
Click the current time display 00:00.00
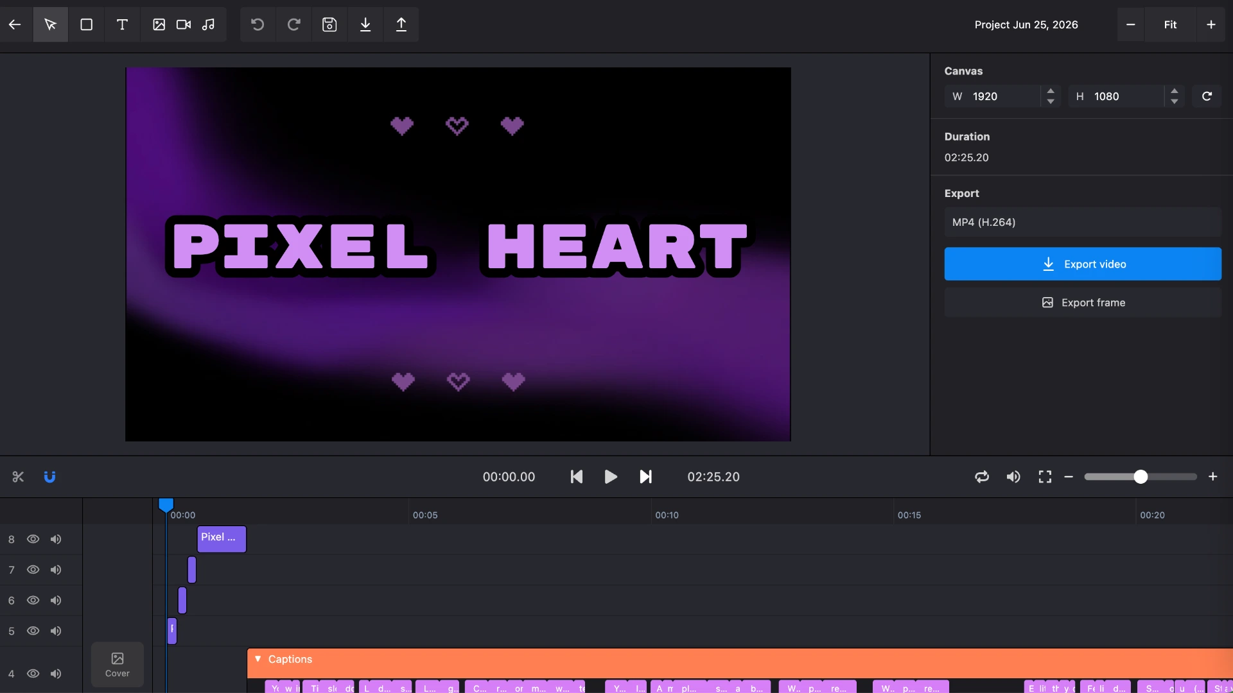click(509, 477)
